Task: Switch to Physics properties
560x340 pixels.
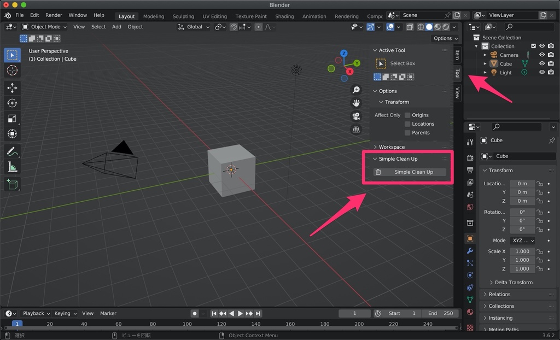Action: point(469,276)
